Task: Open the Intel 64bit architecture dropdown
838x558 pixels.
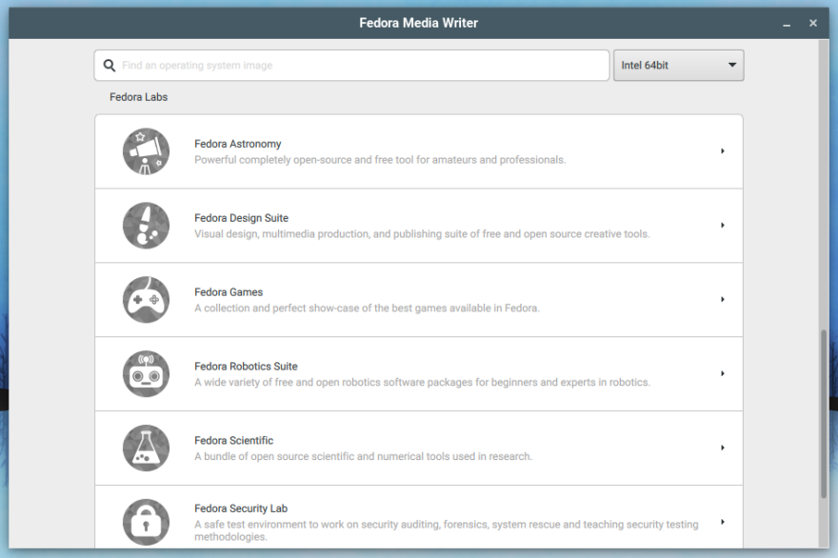Action: tap(678, 65)
